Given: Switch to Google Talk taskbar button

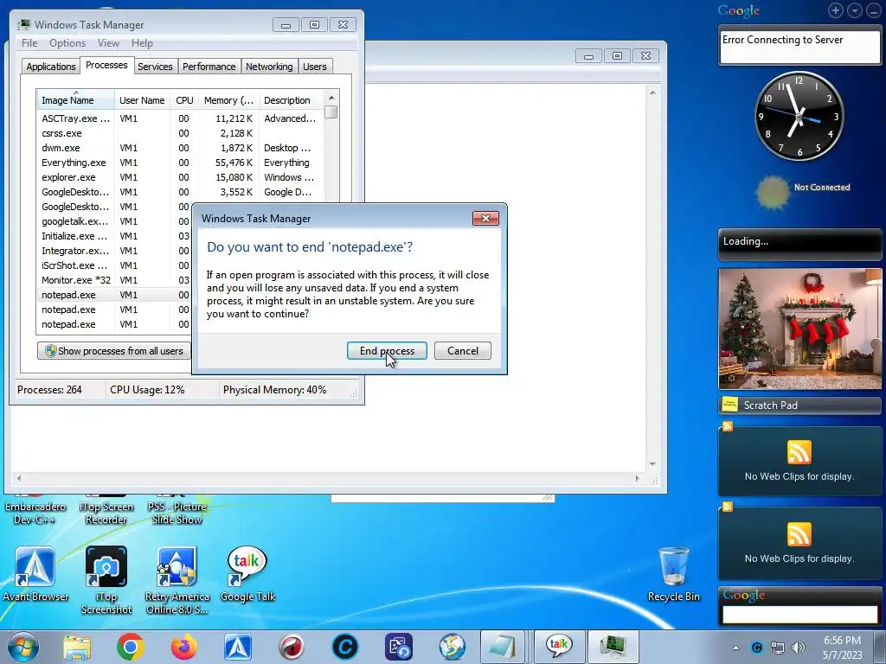Looking at the screenshot, I should (x=558, y=647).
